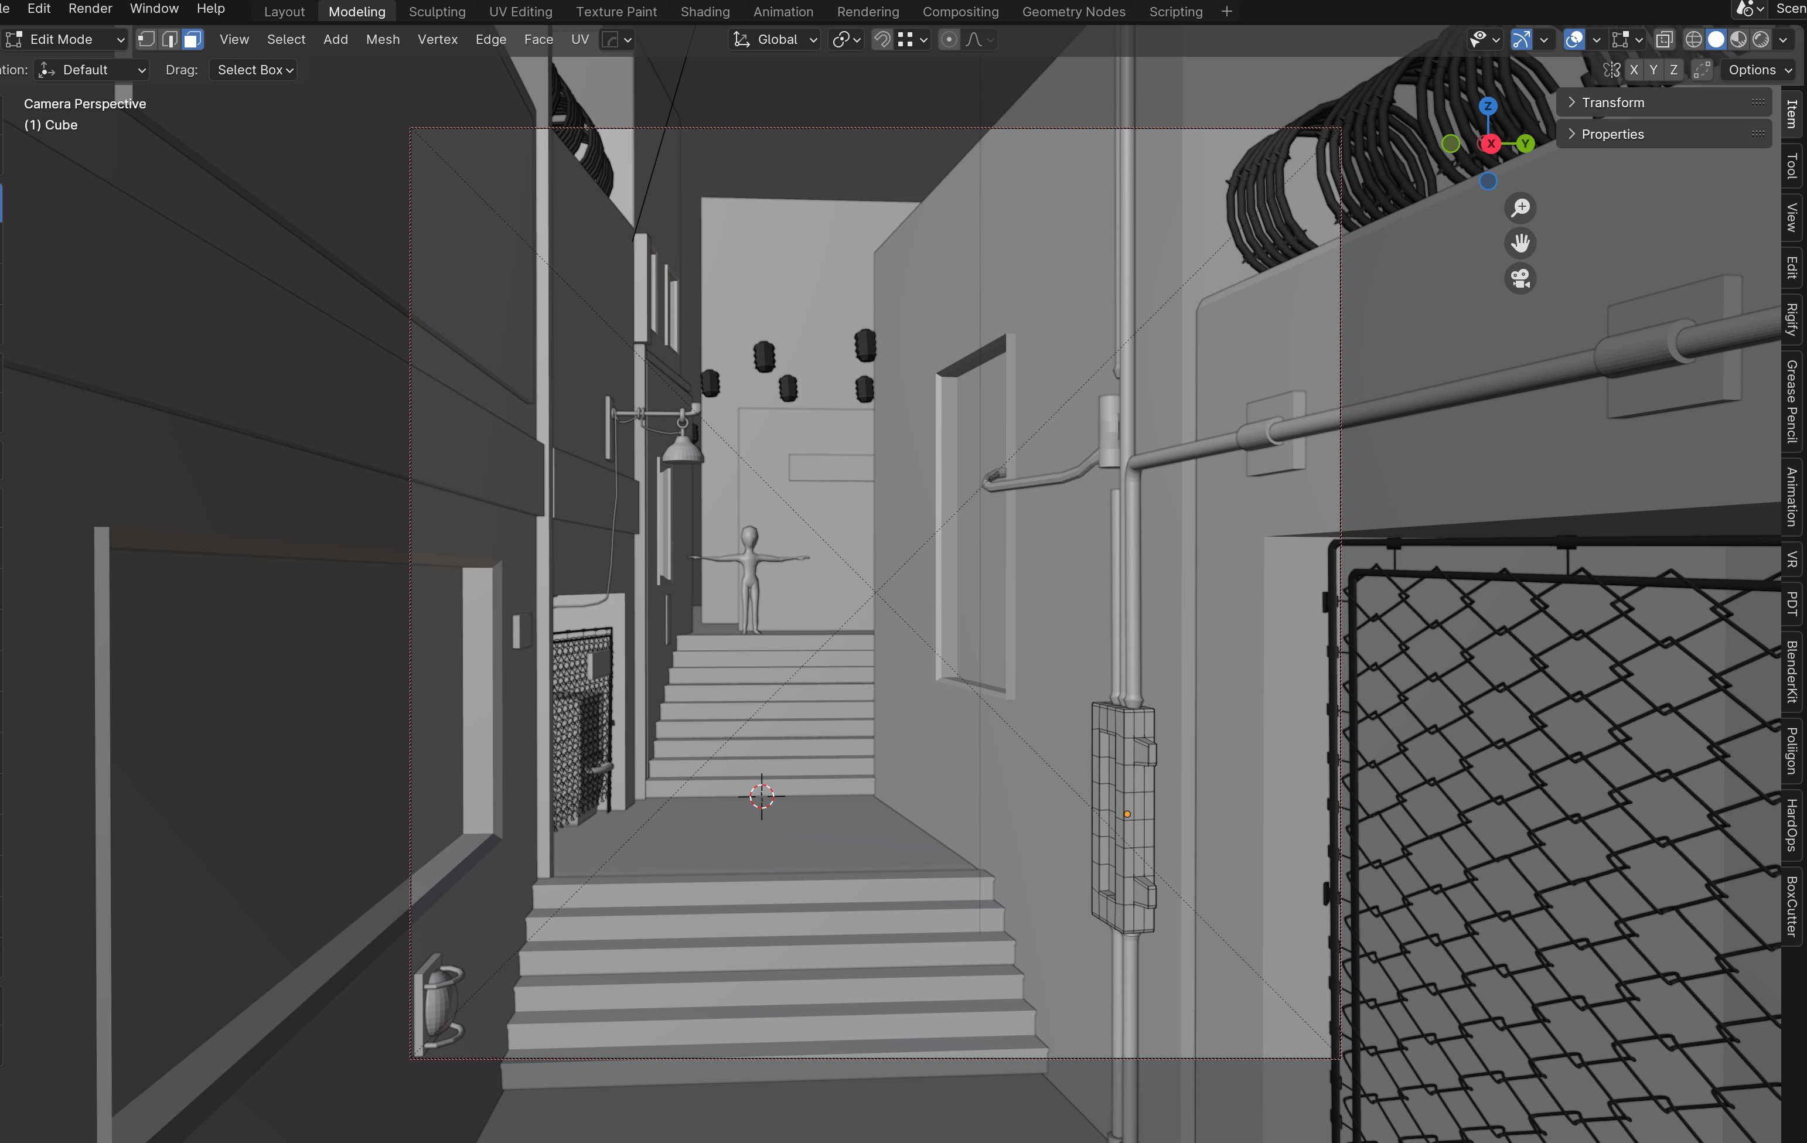Screen dimensions: 1807x1143
Task: Switch to the Texture Paint workspace
Action: (x=616, y=11)
